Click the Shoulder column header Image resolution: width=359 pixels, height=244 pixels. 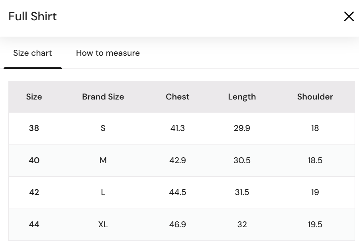click(315, 97)
